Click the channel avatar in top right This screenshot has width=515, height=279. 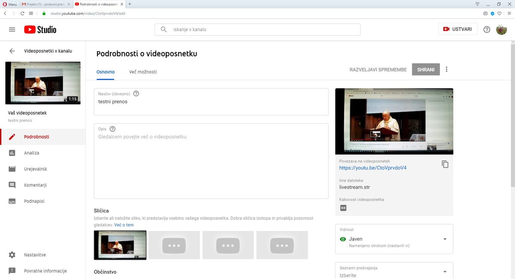pos(501,30)
